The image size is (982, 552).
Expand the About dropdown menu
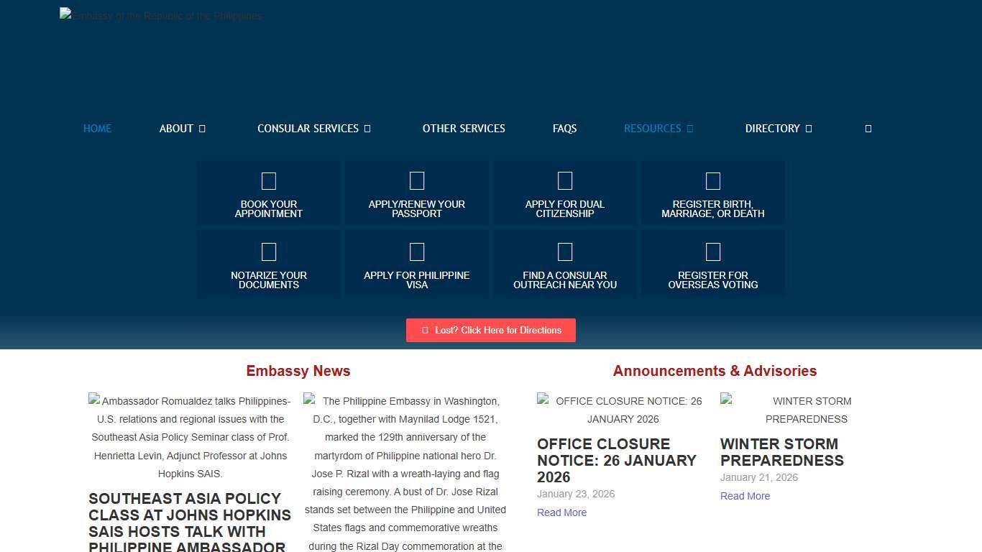point(182,129)
